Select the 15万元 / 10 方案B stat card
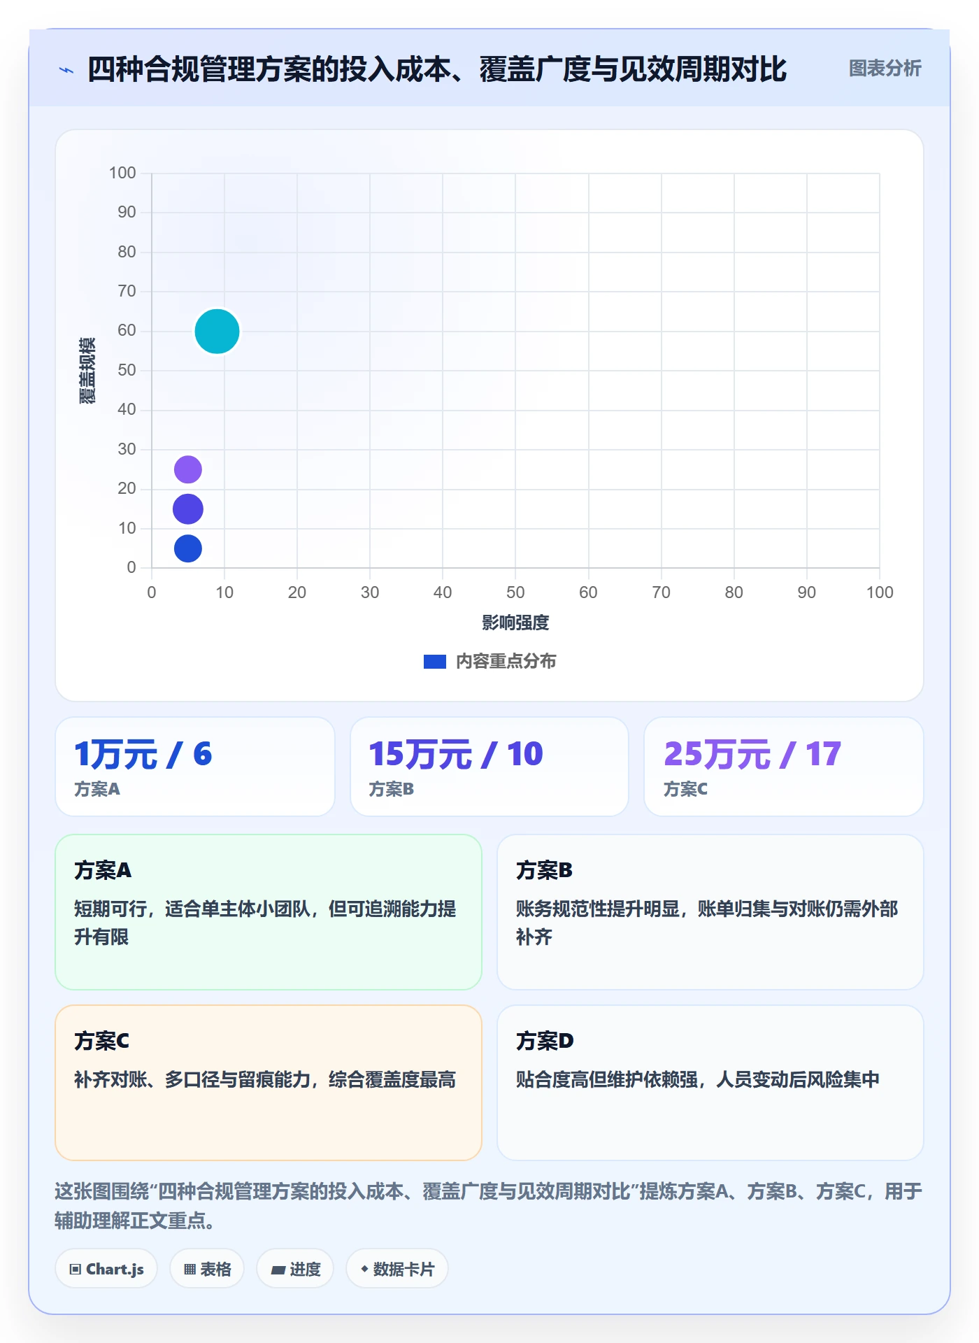This screenshot has width=979, height=1343. [489, 767]
